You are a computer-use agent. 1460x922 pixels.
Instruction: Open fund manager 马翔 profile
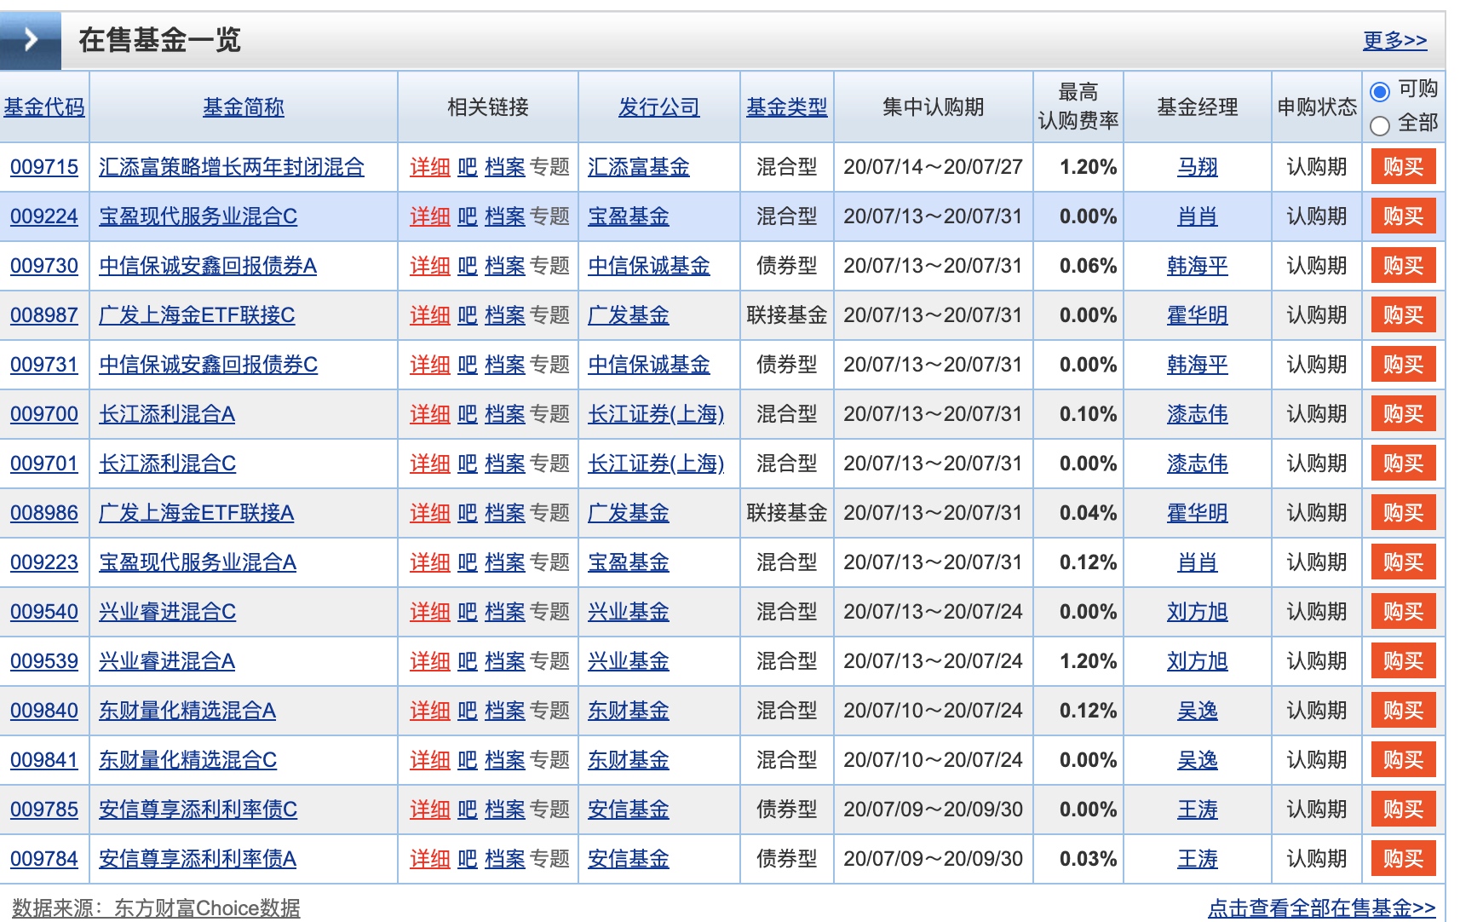(x=1197, y=167)
